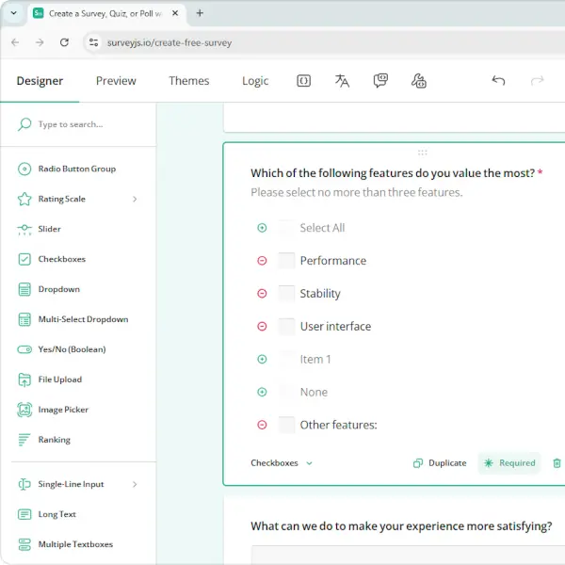Toggle the Required question setting
Image resolution: width=565 pixels, height=565 pixels.
(509, 463)
